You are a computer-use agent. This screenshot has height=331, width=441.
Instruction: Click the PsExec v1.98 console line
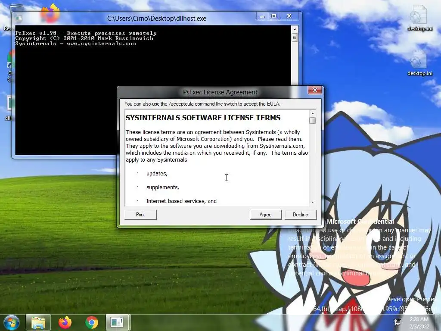pyautogui.click(x=86, y=33)
